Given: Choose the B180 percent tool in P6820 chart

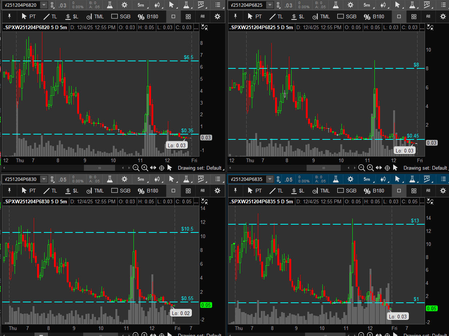Looking at the screenshot, I should [148, 16].
